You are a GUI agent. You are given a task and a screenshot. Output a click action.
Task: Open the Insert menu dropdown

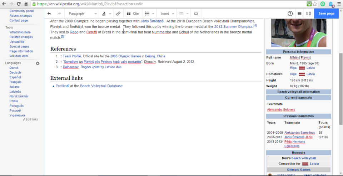pyautogui.click(x=167, y=14)
